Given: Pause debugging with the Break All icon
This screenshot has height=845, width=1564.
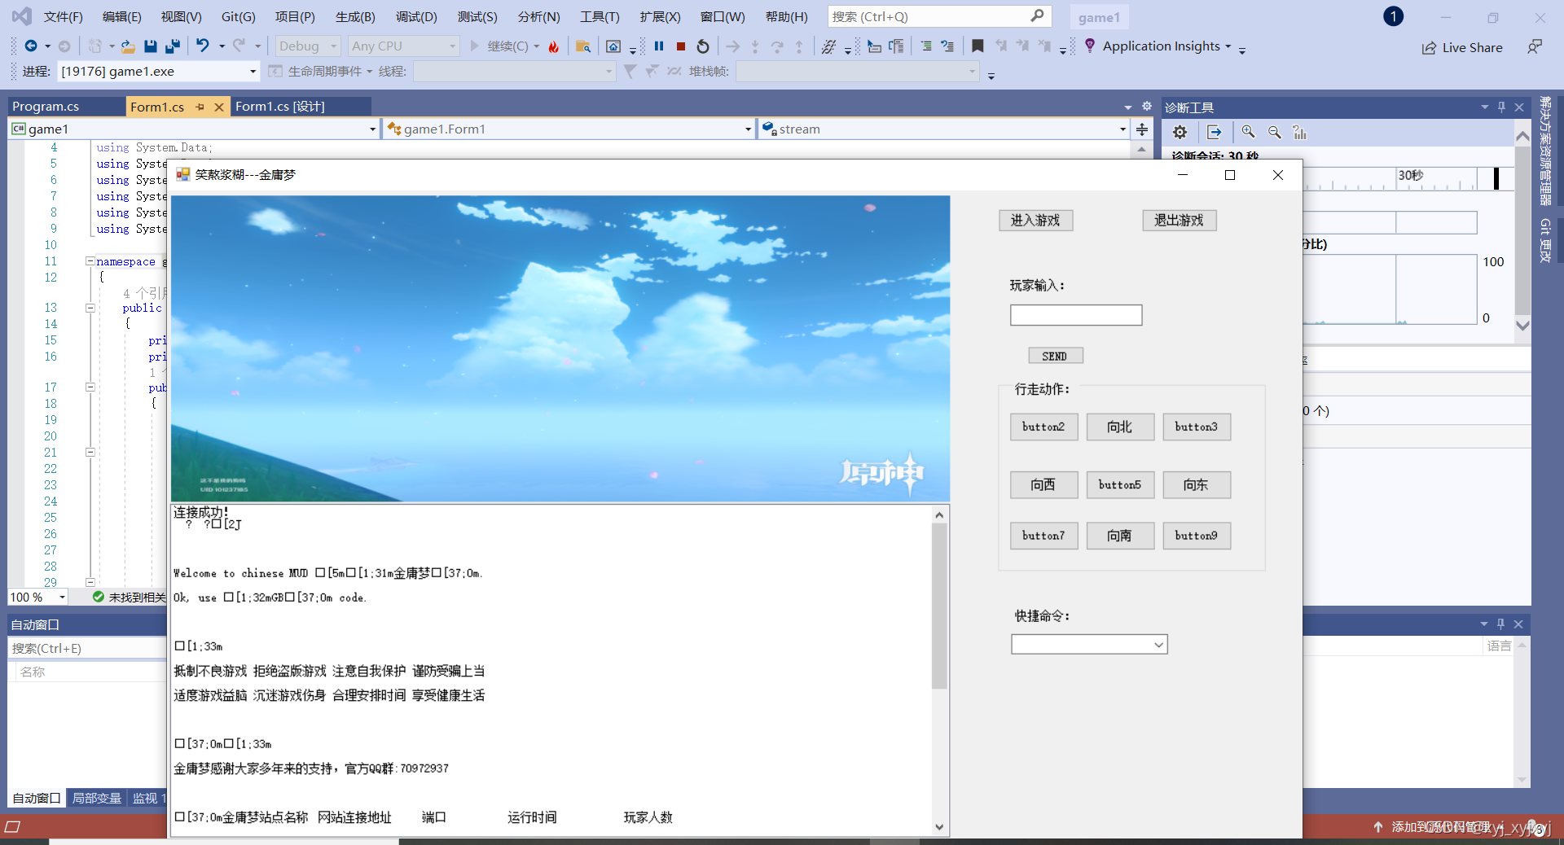Looking at the screenshot, I should [x=659, y=46].
